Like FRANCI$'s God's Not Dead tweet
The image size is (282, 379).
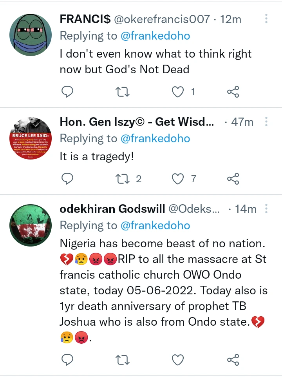tap(178, 92)
